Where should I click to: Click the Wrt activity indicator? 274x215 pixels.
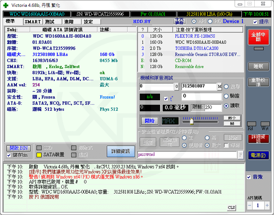[x=265, y=124]
